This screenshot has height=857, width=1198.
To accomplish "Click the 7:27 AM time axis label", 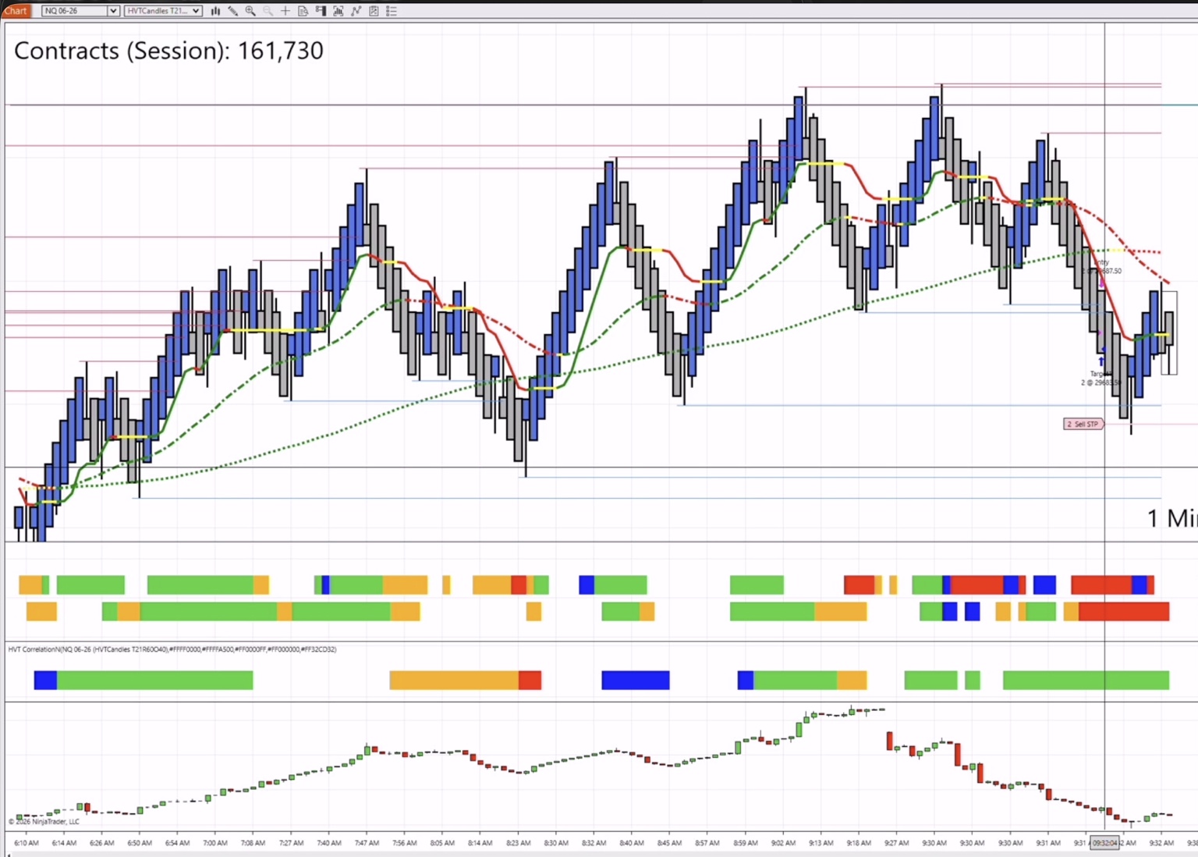I will (292, 843).
